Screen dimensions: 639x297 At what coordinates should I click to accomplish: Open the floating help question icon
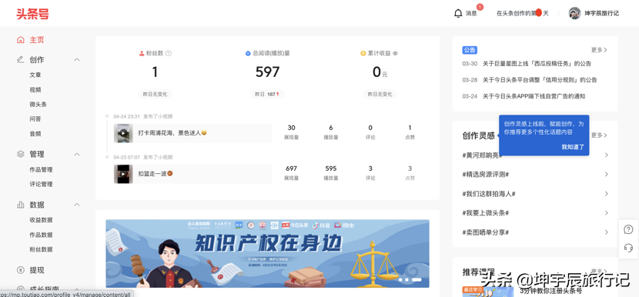[x=628, y=229]
